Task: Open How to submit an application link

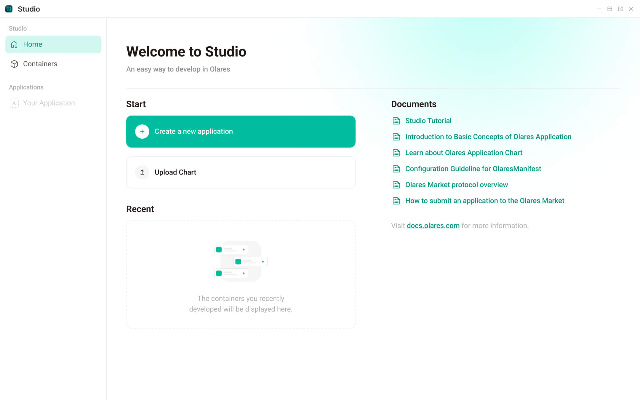Action: point(485,201)
